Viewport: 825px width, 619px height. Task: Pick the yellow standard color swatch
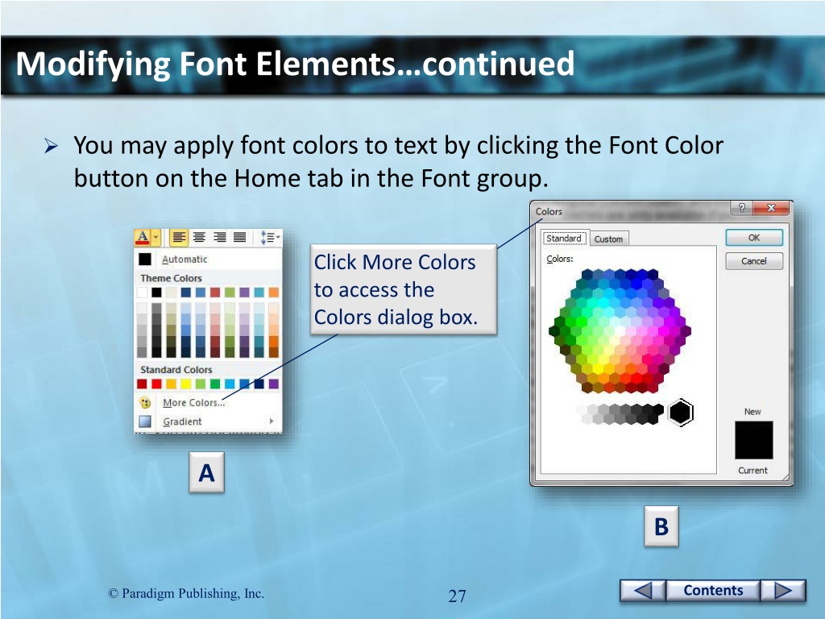click(187, 384)
